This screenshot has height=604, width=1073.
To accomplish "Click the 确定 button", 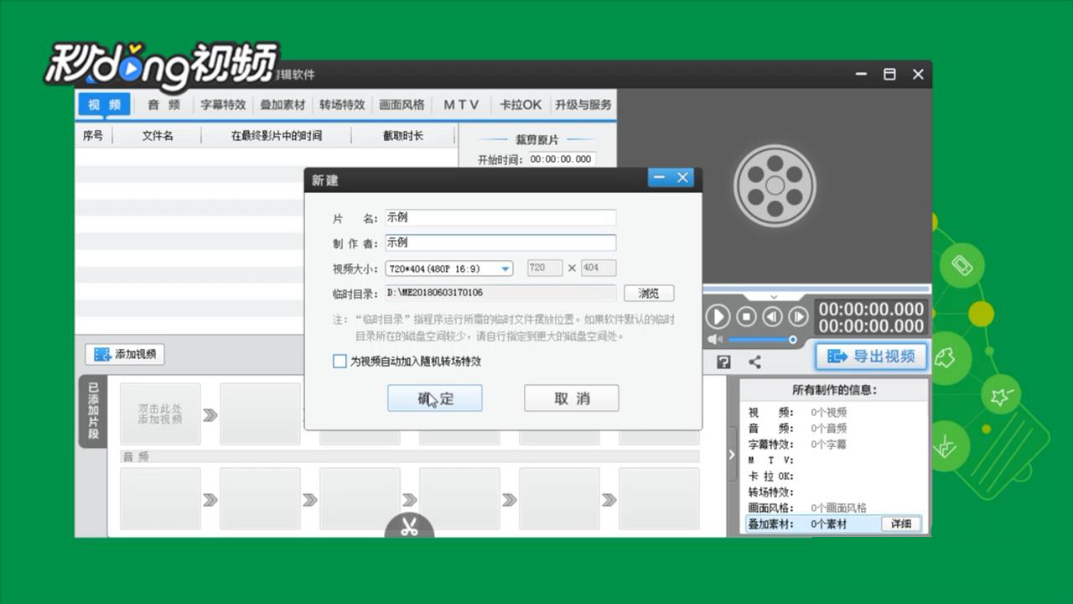I will pos(434,398).
